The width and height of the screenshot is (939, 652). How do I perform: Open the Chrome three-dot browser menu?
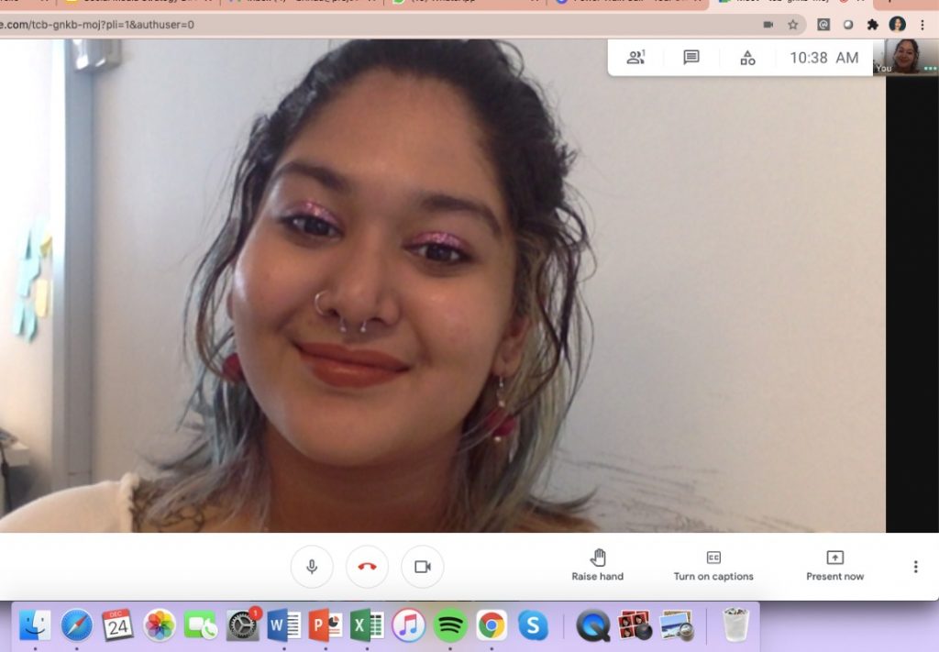coord(922,25)
